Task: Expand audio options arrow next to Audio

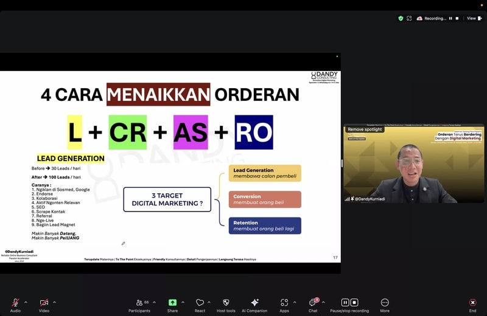Action: (26, 302)
